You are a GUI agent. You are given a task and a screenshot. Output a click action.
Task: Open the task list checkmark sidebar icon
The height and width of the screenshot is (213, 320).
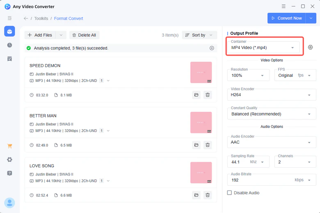pos(9,59)
